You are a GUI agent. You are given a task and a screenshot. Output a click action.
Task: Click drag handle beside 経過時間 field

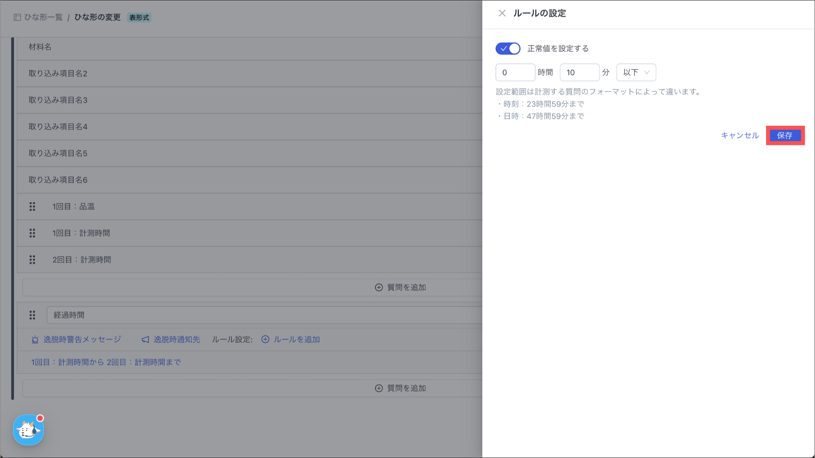[x=32, y=315]
